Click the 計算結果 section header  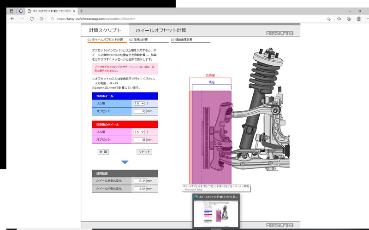[x=125, y=173]
